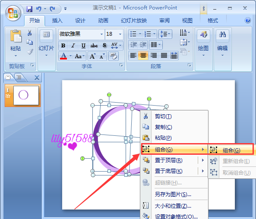Open the font size 18 dropdown
This screenshot has width=256, height=219.
120,34
